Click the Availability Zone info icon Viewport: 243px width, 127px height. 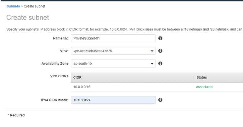point(160,63)
